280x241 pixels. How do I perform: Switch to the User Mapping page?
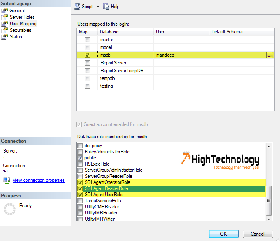coord(23,24)
